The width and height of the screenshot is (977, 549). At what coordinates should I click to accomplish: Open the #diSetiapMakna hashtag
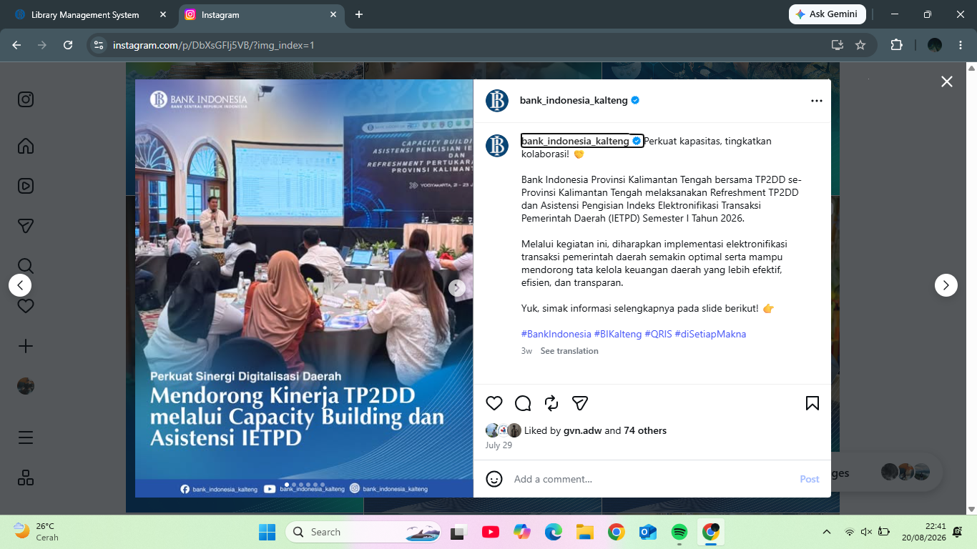point(710,334)
